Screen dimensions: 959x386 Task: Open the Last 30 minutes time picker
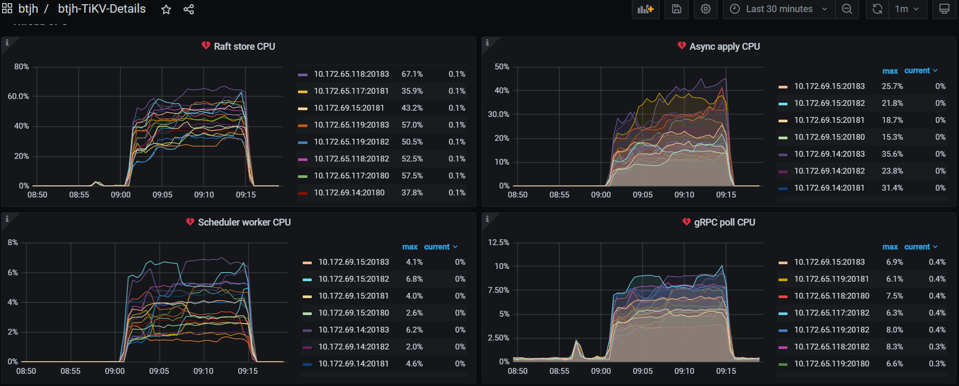[779, 9]
